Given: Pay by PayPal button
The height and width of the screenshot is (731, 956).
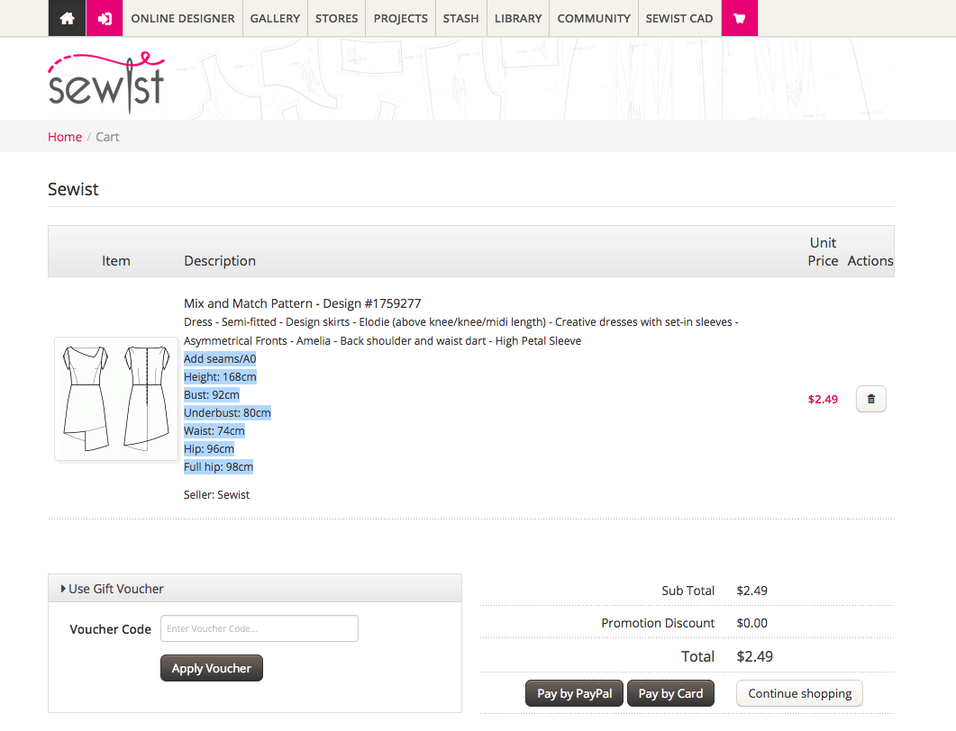Looking at the screenshot, I should pyautogui.click(x=574, y=693).
